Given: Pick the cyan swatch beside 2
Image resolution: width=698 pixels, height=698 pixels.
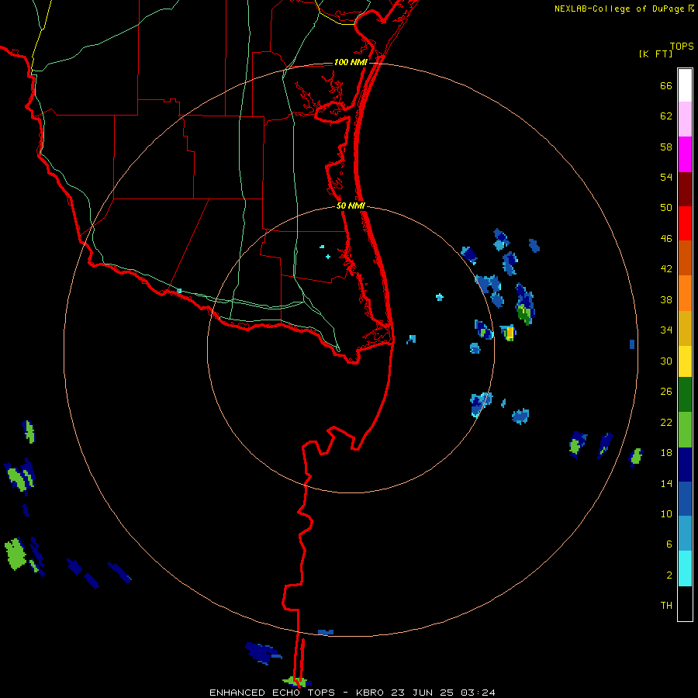Looking at the screenshot, I should pos(685,568).
